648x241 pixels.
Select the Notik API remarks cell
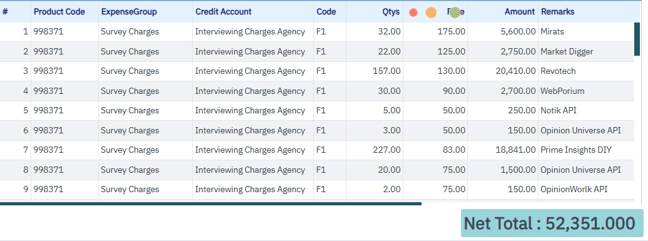click(x=586, y=110)
